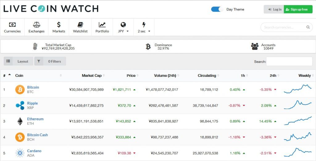Click Bitcoin circulating supply 16,789,112
Screen dimensions: 316x161
tap(209, 89)
